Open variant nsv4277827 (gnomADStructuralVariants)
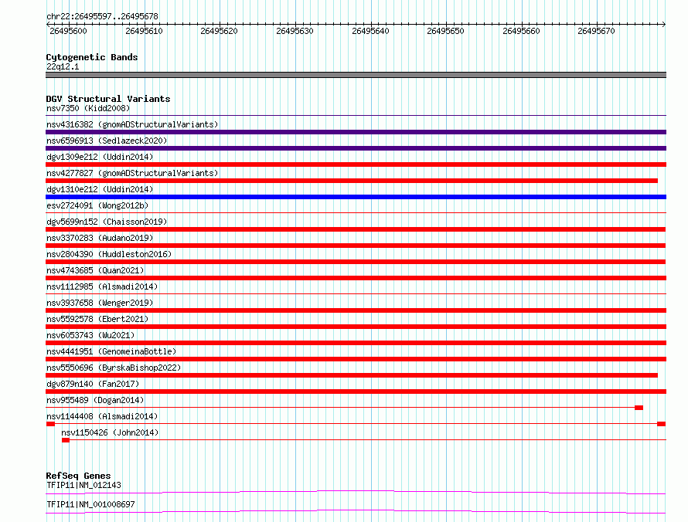Image resolution: width=688 pixels, height=522 pixels. click(132, 173)
